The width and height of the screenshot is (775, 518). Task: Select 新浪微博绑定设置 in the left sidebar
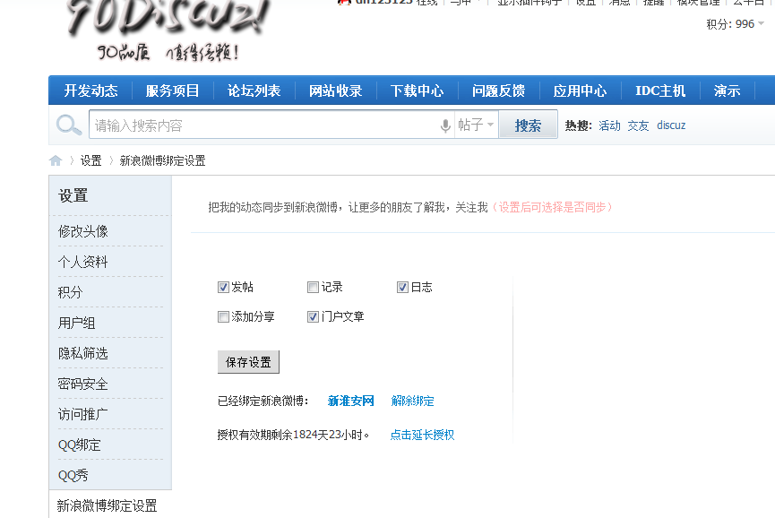pyautogui.click(x=107, y=505)
